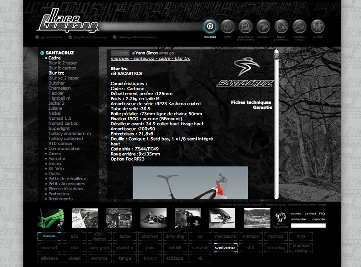The width and height of the screenshot is (361, 267).
Task: Open Mentions légales footer link
Action: 275,205
